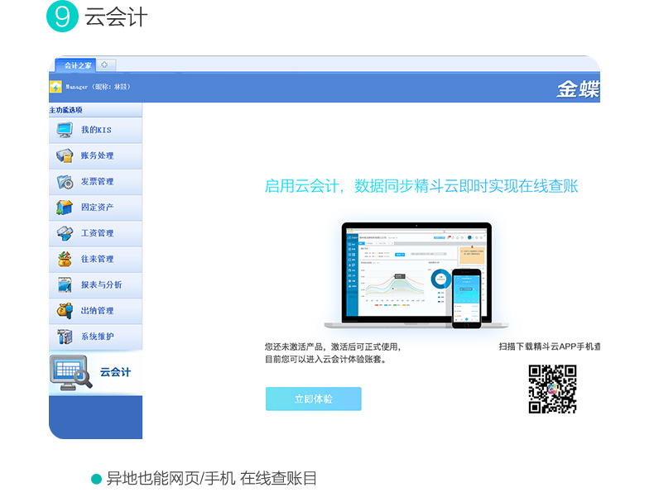Click the 主功能选项 header
The image size is (654, 497).
tap(66, 110)
